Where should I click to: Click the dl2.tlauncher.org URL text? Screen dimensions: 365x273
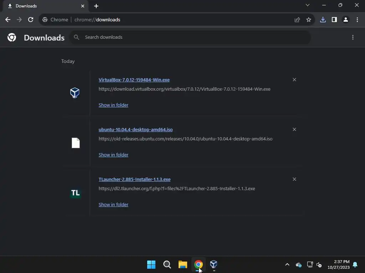(x=177, y=188)
